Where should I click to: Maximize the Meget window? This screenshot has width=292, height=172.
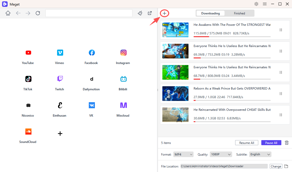pyautogui.click(x=280, y=4)
